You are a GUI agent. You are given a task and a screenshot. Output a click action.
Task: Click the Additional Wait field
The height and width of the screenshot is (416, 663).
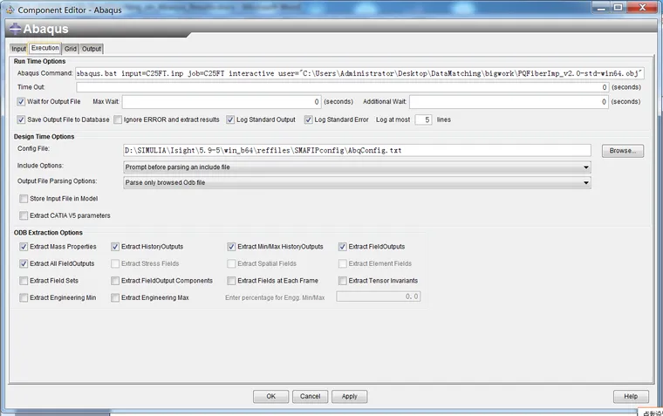[x=509, y=102]
